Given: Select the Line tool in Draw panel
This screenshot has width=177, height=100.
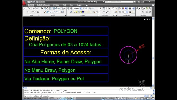Looking at the screenshot, I should click(24, 9).
